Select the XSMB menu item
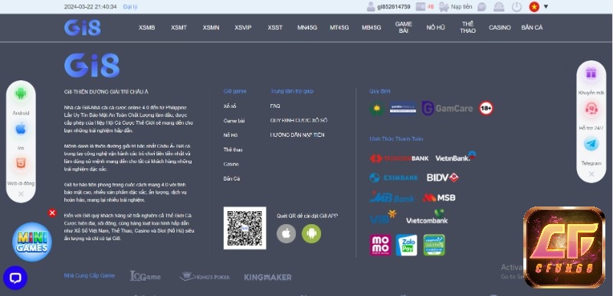Screen dimensions: 613x296 146,28
